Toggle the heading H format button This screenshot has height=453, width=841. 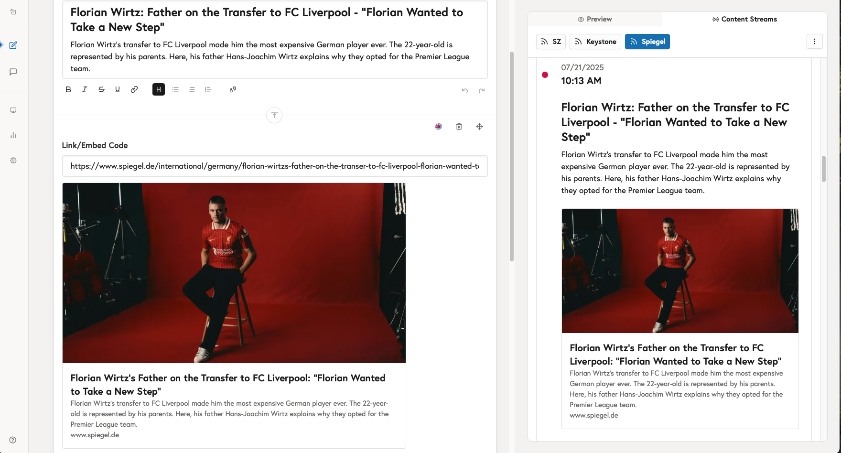click(x=159, y=89)
